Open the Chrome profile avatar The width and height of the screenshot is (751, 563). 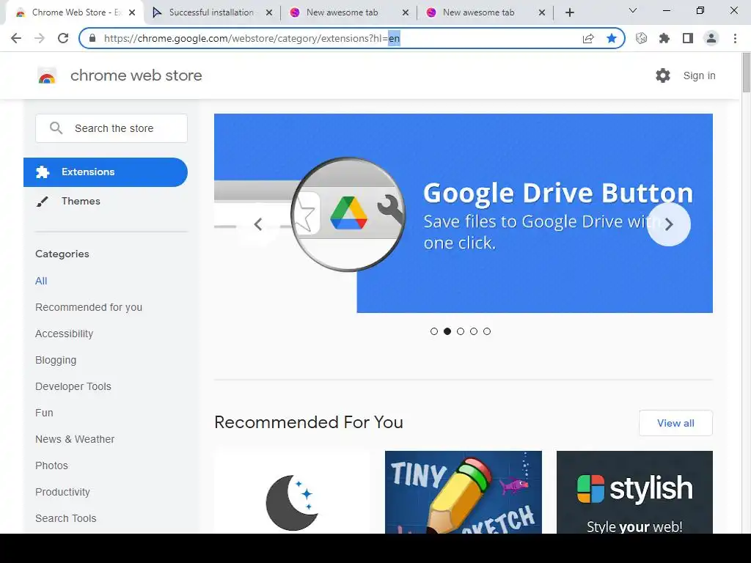(711, 38)
